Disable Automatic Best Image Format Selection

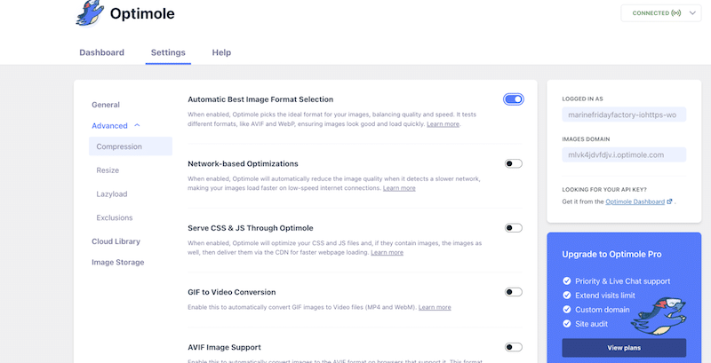pyautogui.click(x=513, y=99)
